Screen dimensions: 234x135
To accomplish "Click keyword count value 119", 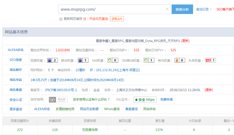I will tap(55, 130).
